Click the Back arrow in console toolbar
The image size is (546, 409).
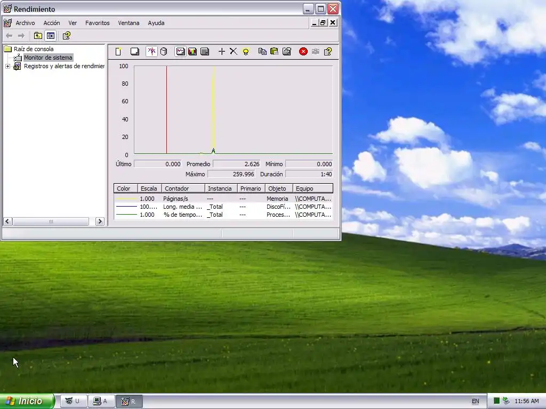point(10,36)
